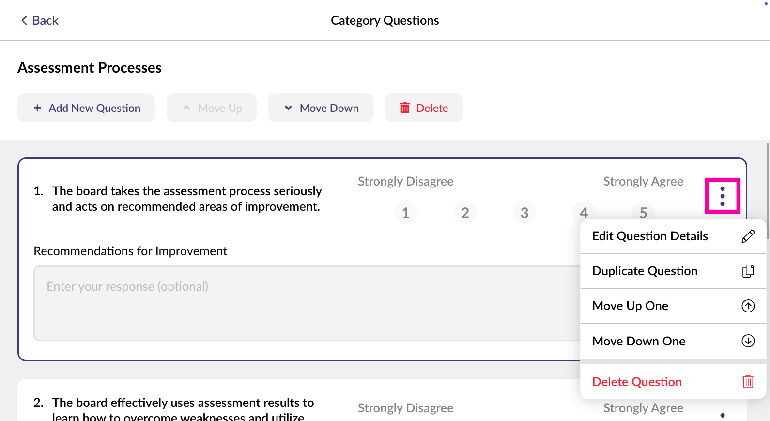Viewport: 770px width, 421px height.
Task: Click the Assessment Processes heading
Action: (x=90, y=68)
